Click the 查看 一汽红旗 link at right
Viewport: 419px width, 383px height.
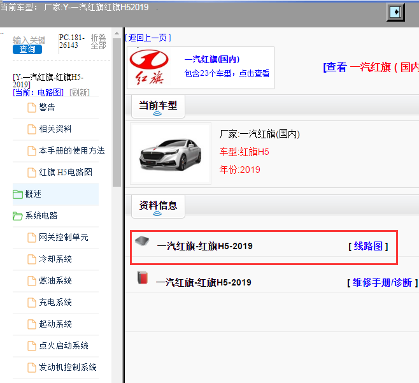coord(371,67)
